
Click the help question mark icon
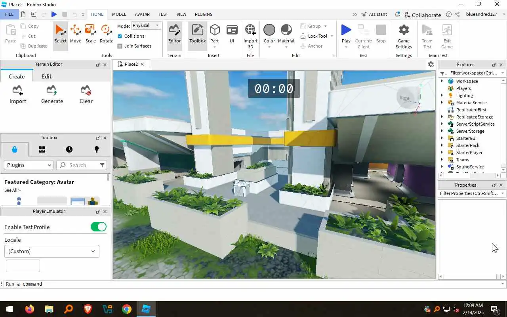point(449,14)
